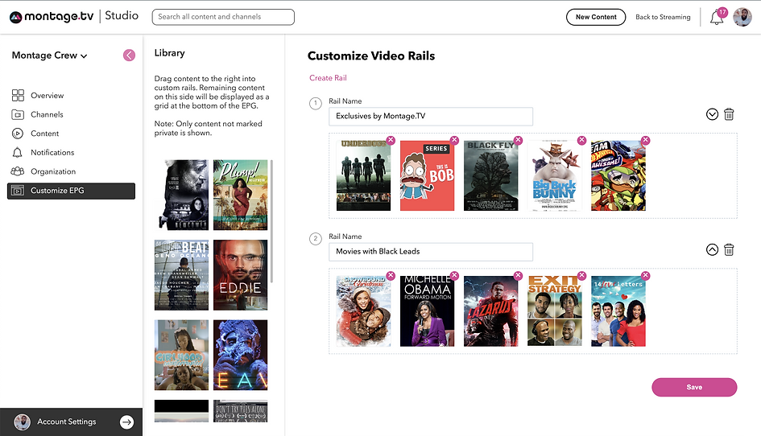Click Snowbound for Christmas poster
Image resolution: width=761 pixels, height=436 pixels.
363,311
